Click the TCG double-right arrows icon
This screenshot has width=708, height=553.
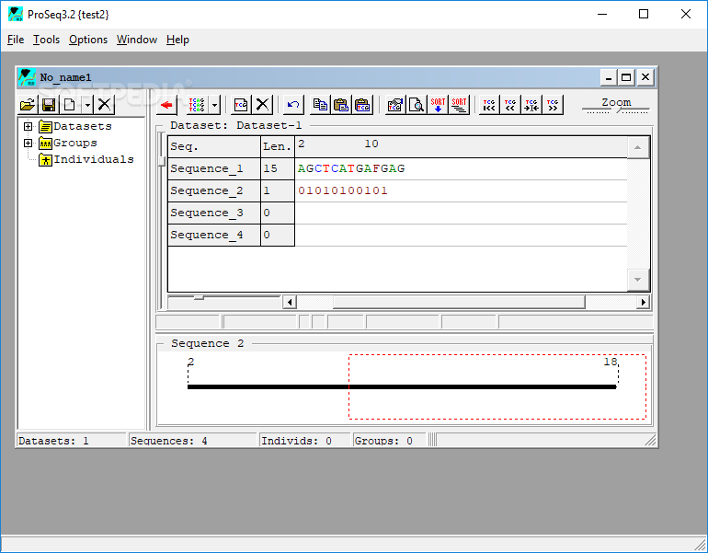pyautogui.click(x=553, y=105)
